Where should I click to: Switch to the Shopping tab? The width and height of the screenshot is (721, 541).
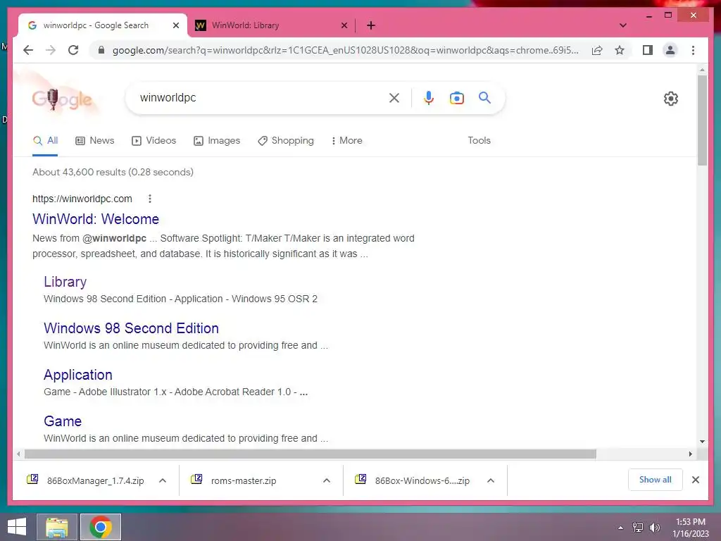click(x=286, y=141)
